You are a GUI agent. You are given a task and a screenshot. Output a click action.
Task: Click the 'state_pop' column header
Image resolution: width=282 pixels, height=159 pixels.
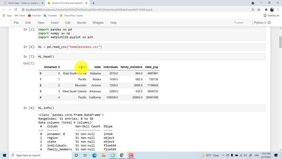pos(152,67)
